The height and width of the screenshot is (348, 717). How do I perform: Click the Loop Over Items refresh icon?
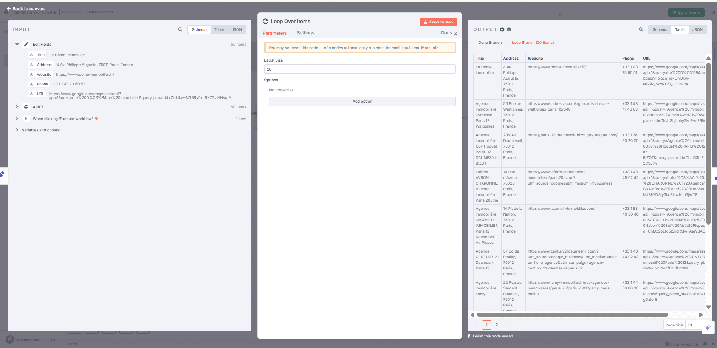[x=266, y=22]
